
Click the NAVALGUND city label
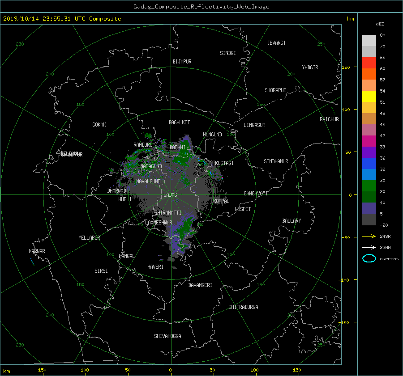point(148,182)
